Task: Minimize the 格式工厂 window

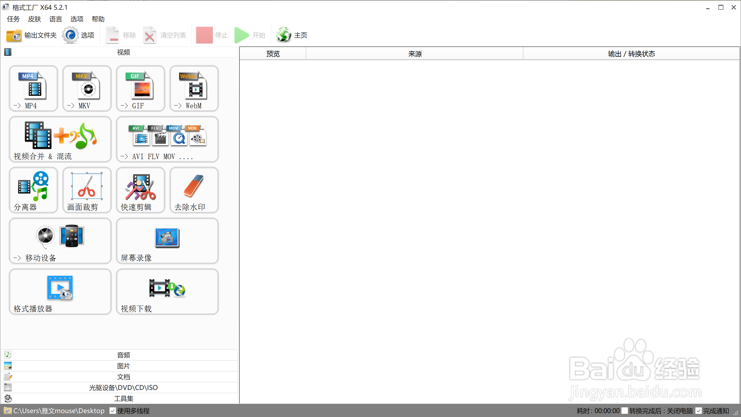Action: [x=708, y=8]
